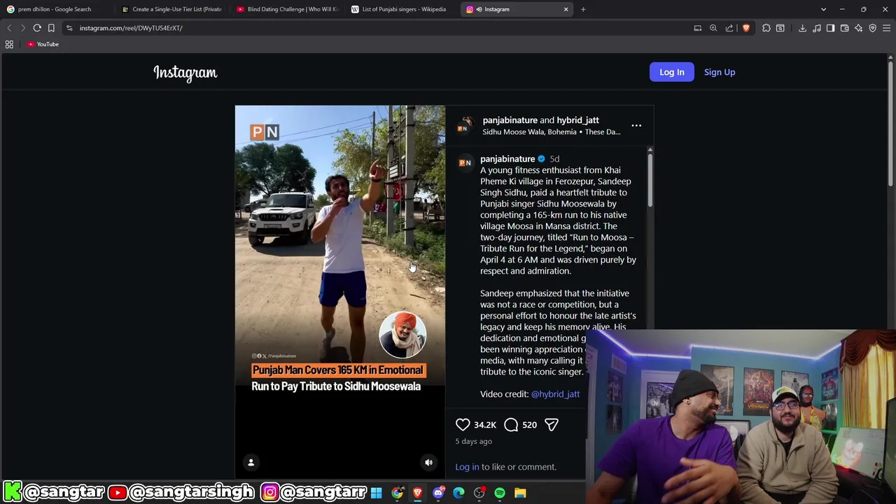Open Discord from the taskbar
This screenshot has width=896, height=504.
click(x=438, y=493)
